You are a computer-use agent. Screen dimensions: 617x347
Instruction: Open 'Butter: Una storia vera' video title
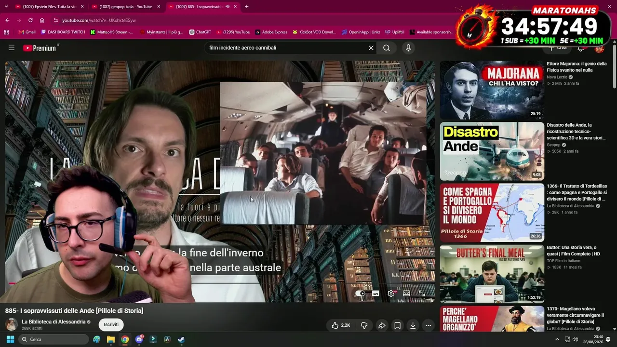[574, 251]
